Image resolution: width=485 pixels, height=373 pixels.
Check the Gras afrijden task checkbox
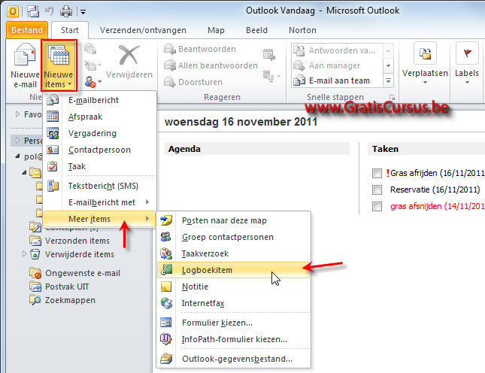pyautogui.click(x=377, y=173)
